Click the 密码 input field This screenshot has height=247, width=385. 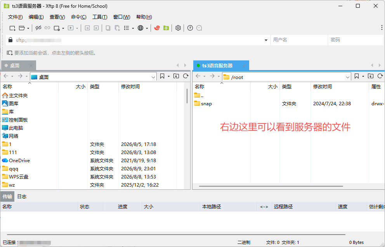(x=356, y=40)
